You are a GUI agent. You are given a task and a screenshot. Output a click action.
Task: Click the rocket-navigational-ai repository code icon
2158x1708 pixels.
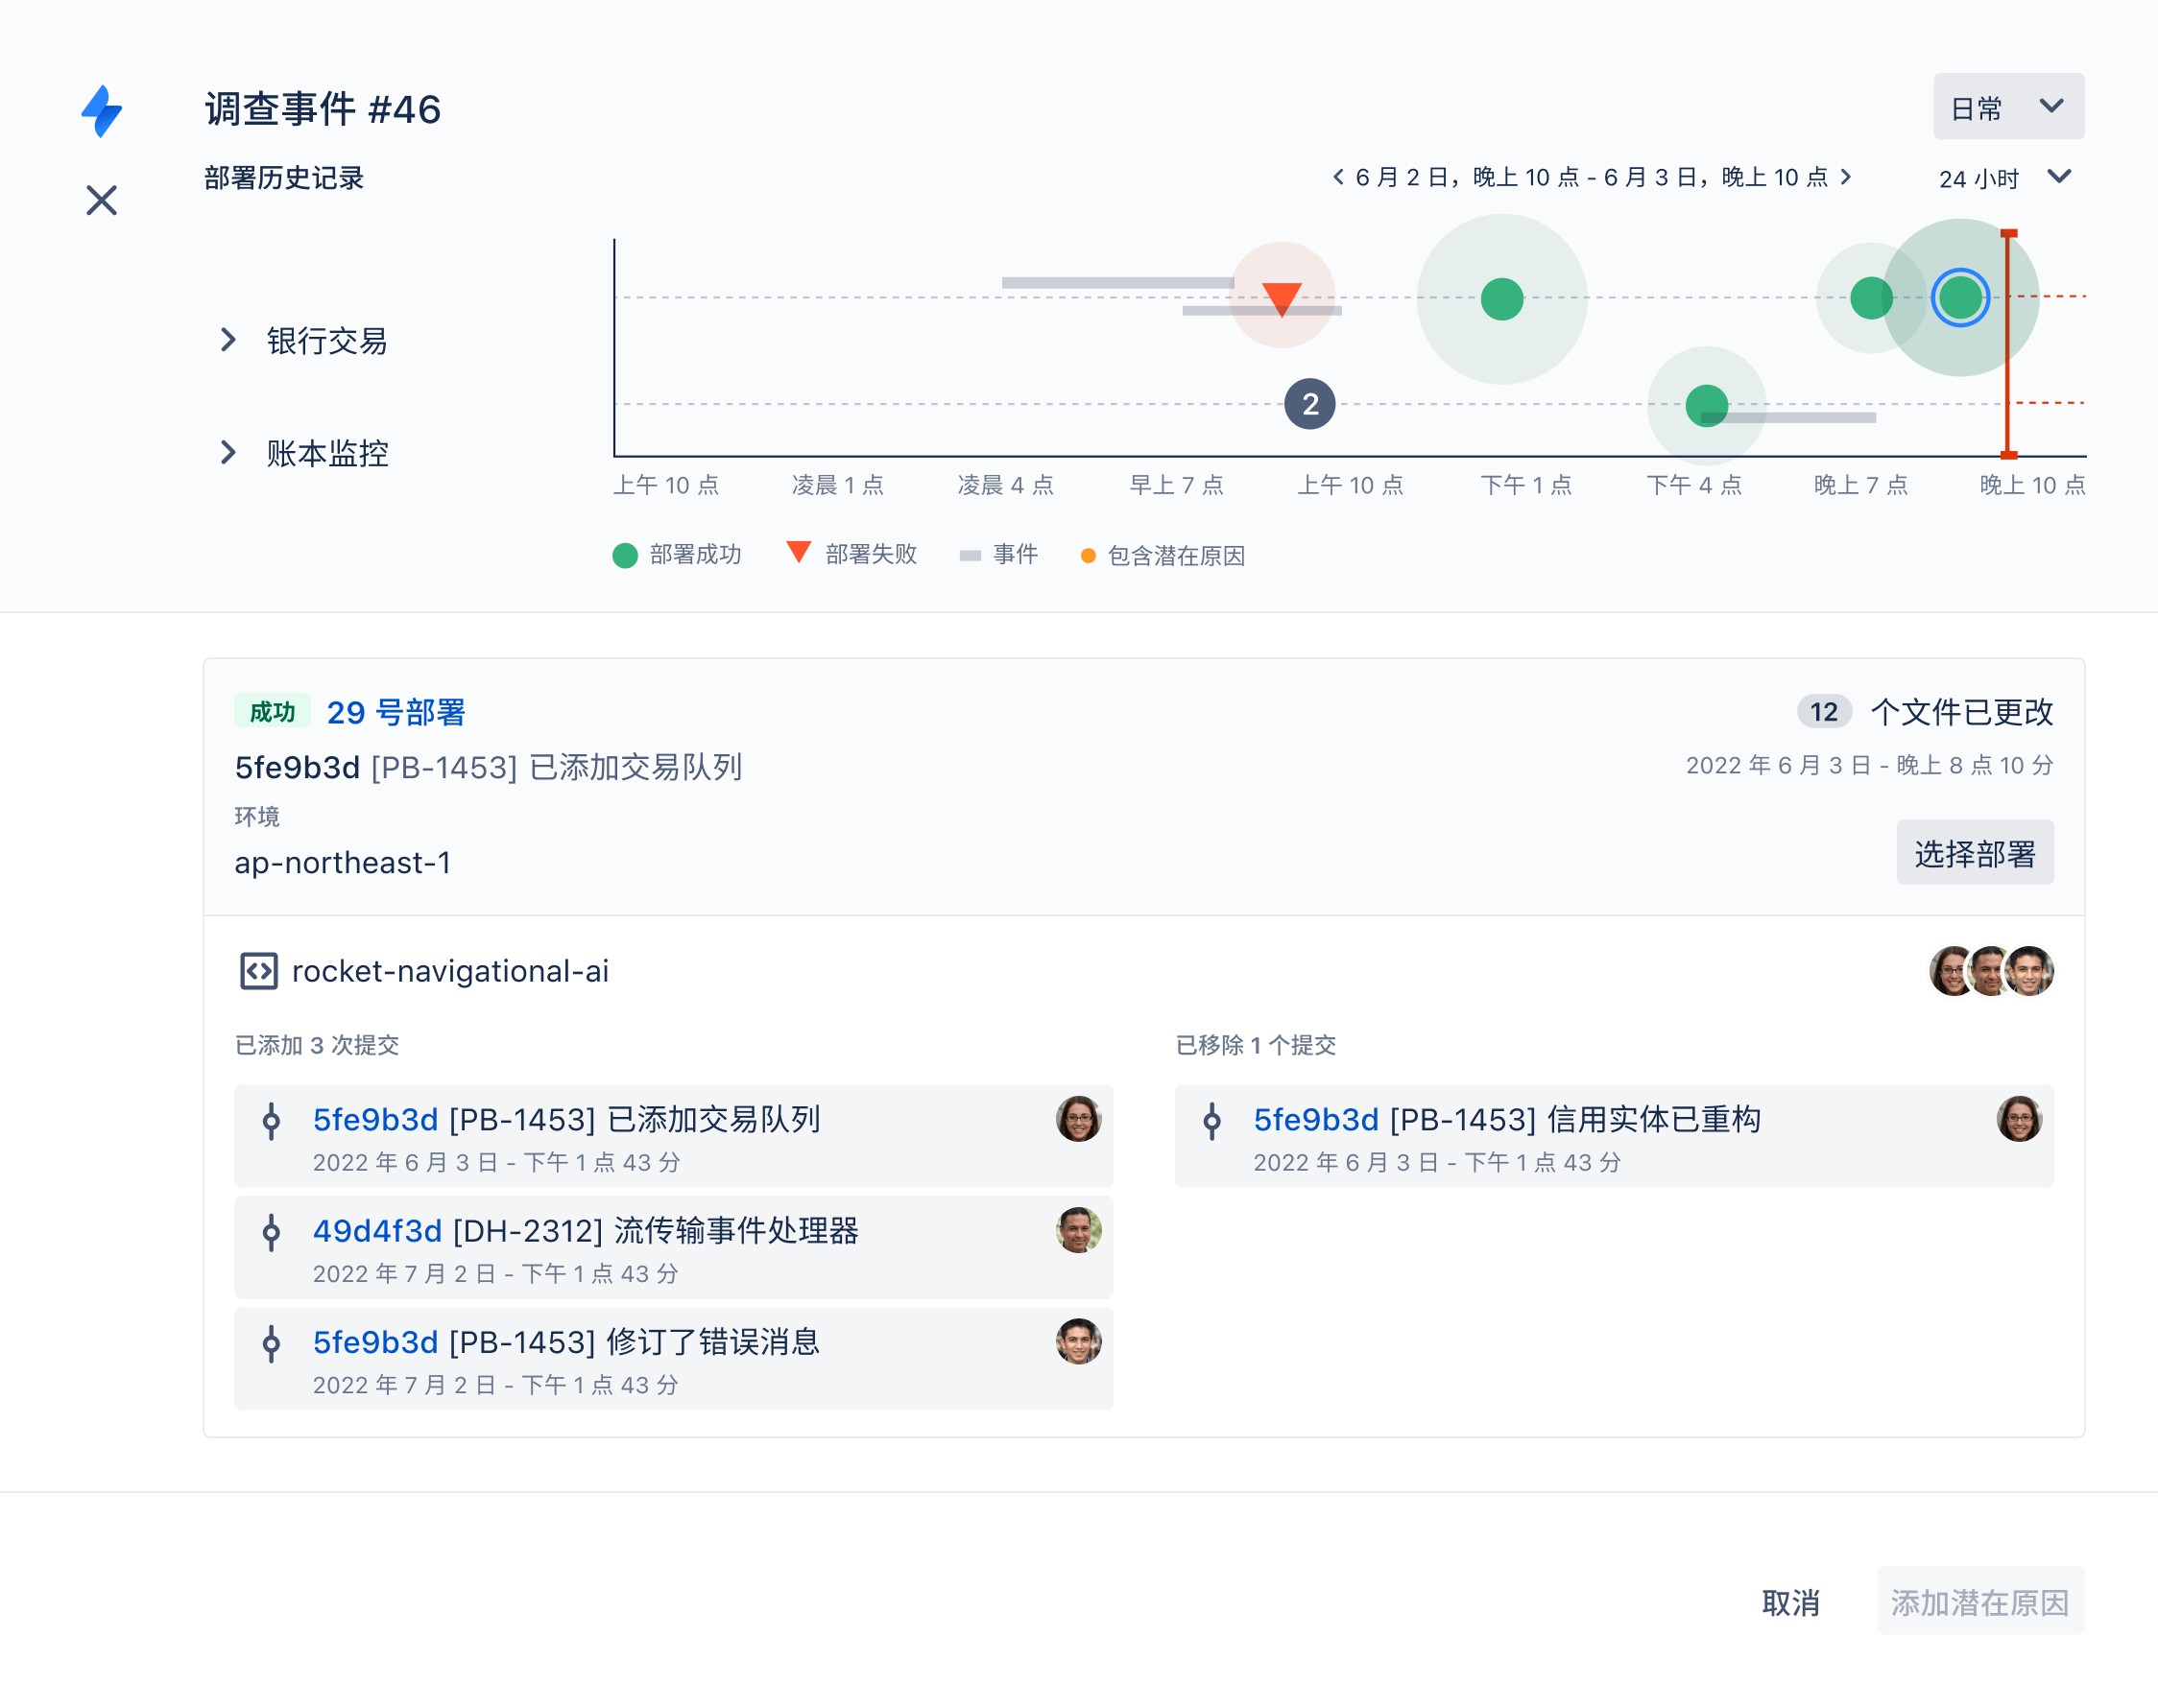pyautogui.click(x=258, y=970)
